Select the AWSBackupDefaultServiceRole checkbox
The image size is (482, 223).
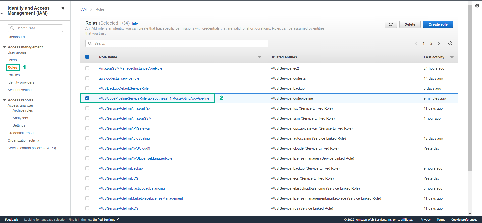87,88
